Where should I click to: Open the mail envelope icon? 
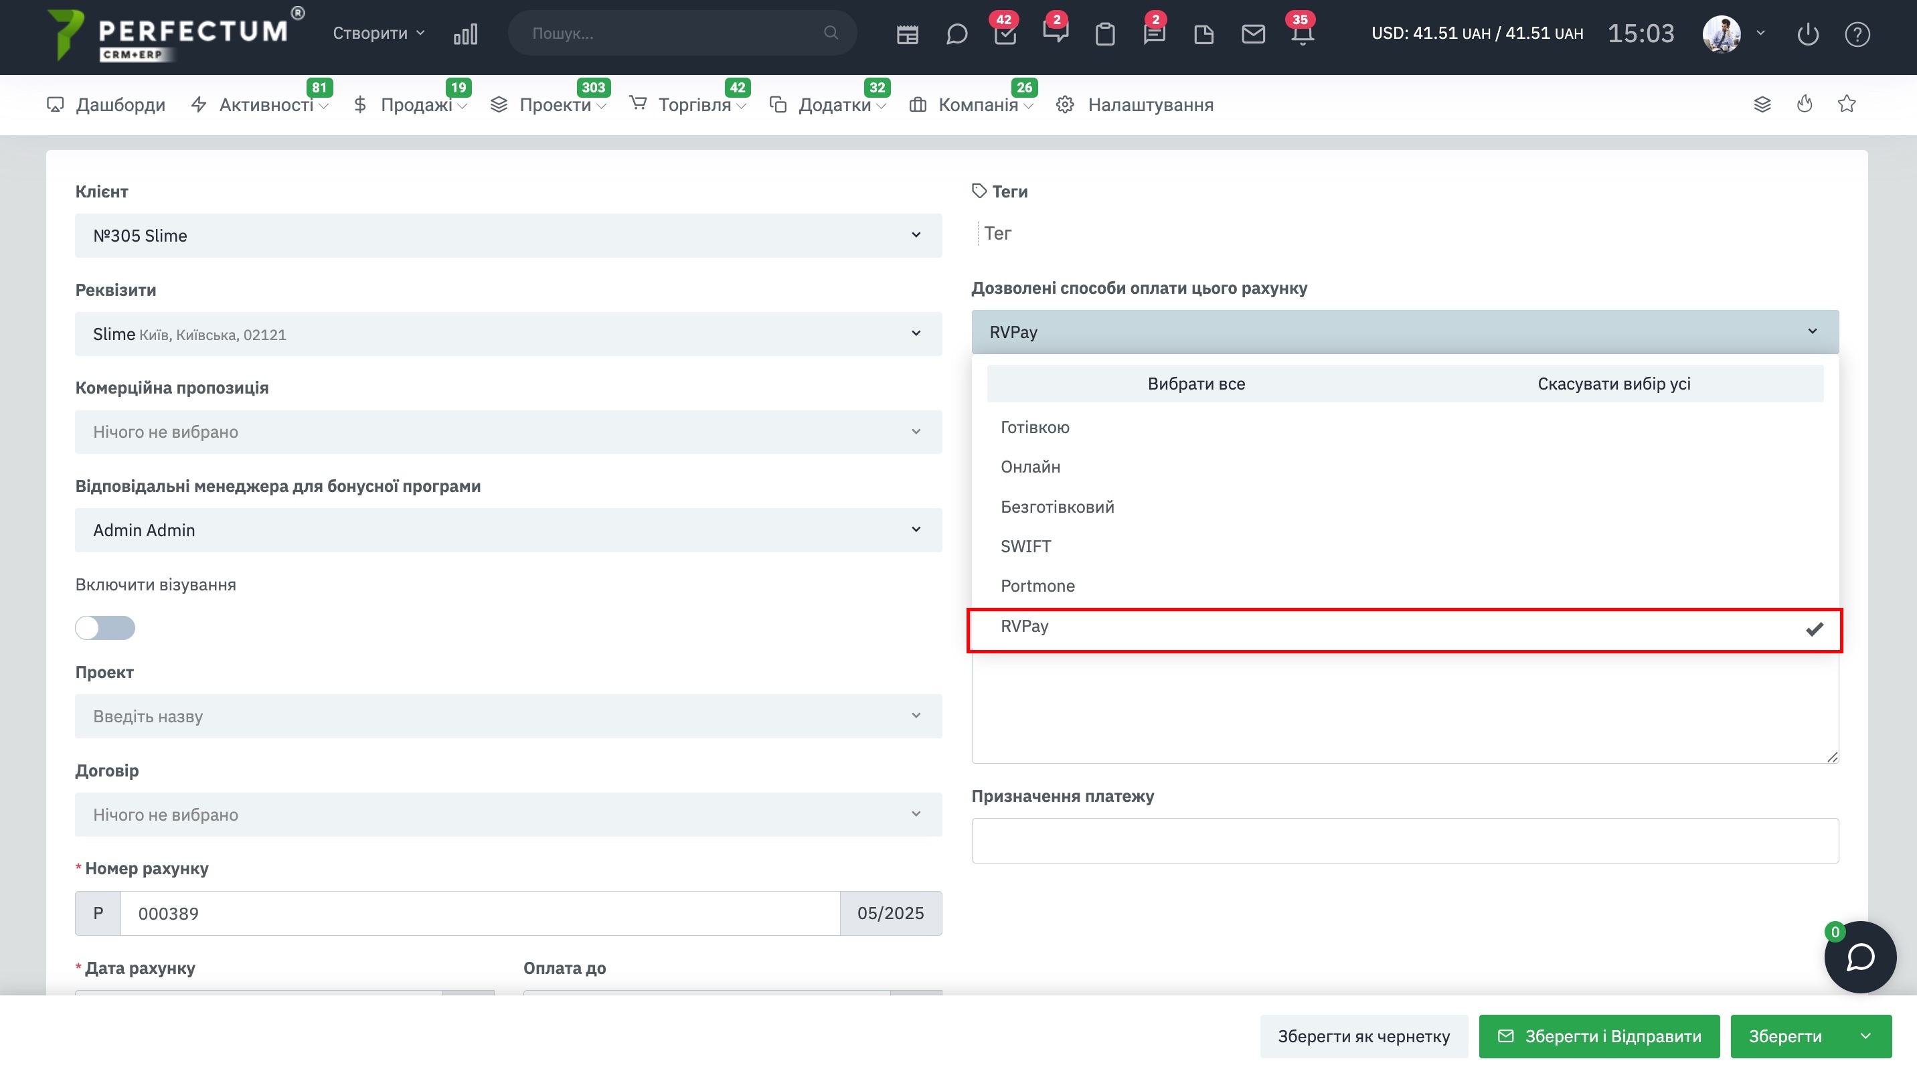1253,34
